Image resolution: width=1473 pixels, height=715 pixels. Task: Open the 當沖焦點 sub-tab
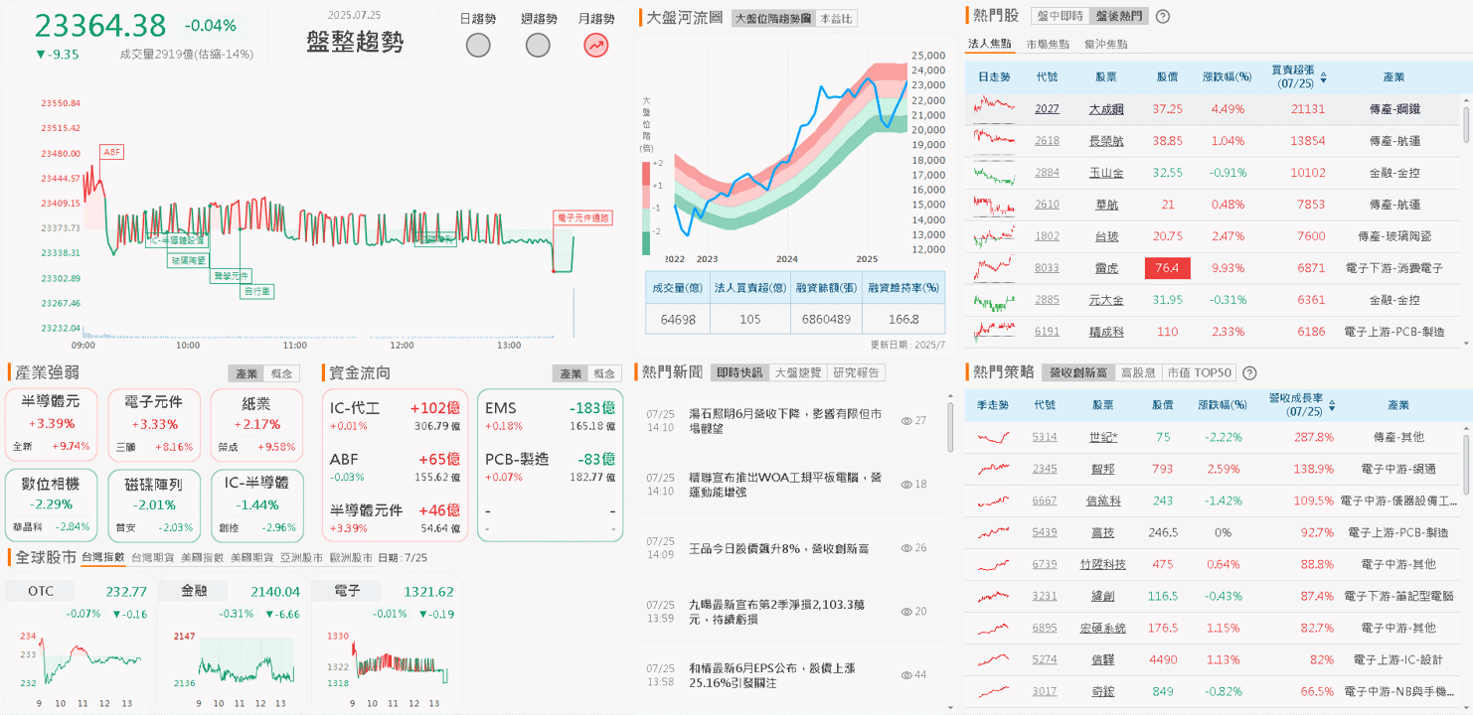pyautogui.click(x=1106, y=44)
